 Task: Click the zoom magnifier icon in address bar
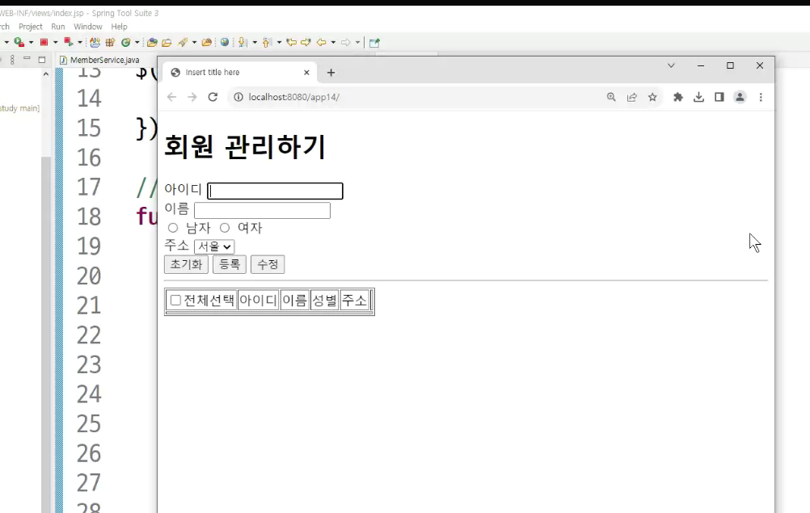[x=611, y=97]
